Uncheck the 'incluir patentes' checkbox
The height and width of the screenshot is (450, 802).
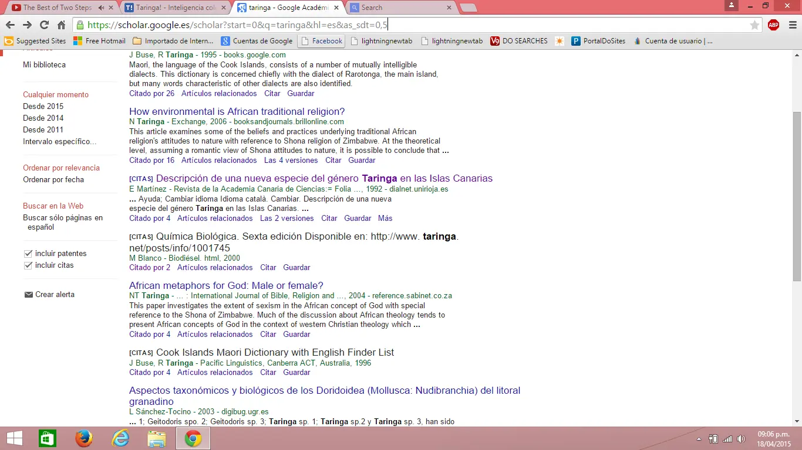28,254
